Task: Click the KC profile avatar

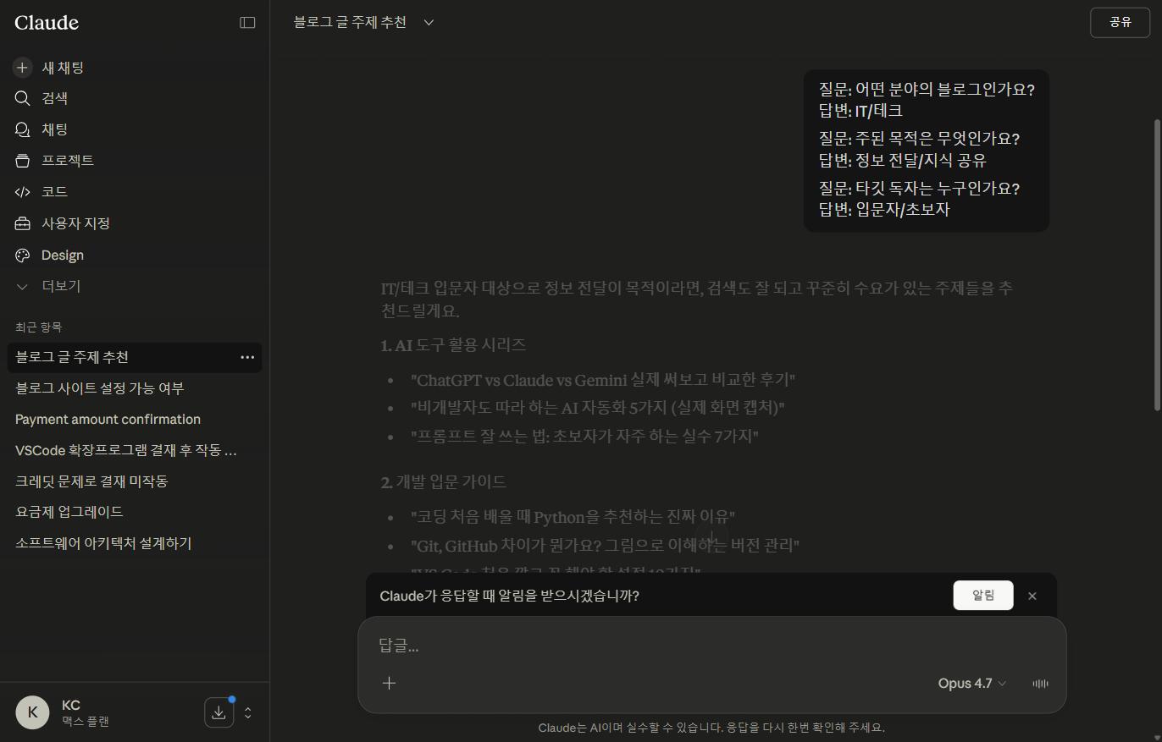Action: 32,712
